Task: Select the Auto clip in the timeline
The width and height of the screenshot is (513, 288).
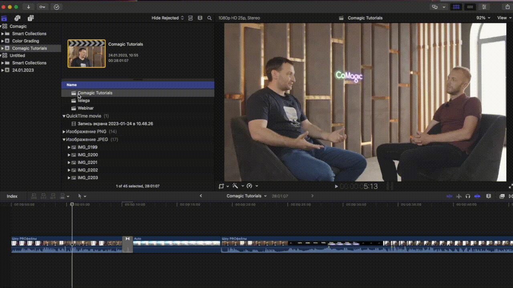Action: 177,244
